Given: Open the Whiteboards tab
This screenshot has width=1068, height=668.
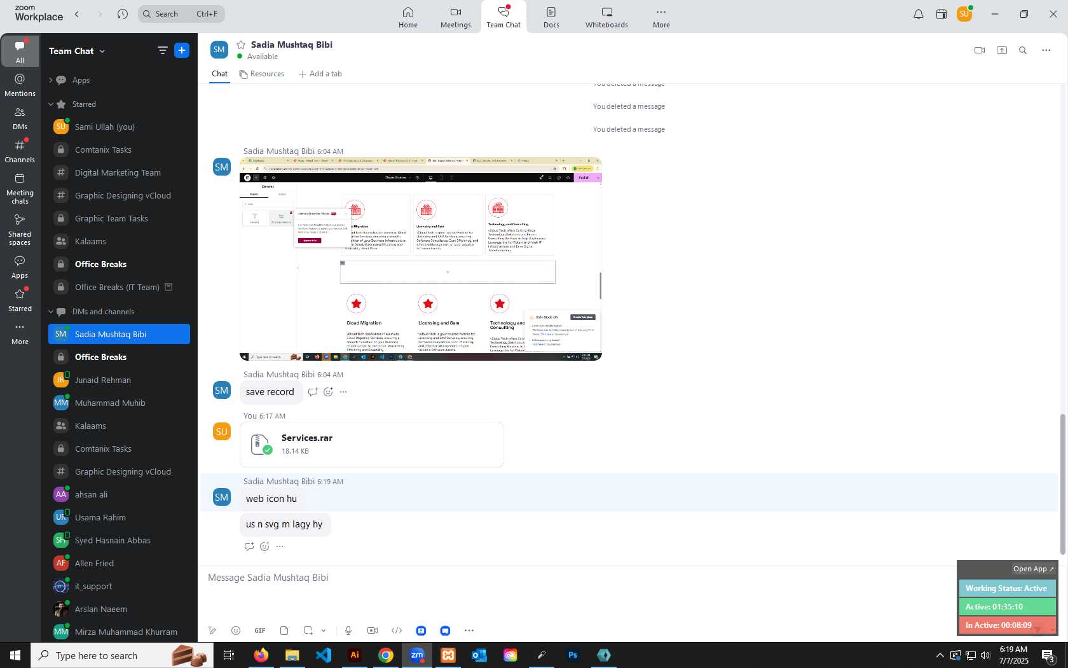Looking at the screenshot, I should point(606,17).
